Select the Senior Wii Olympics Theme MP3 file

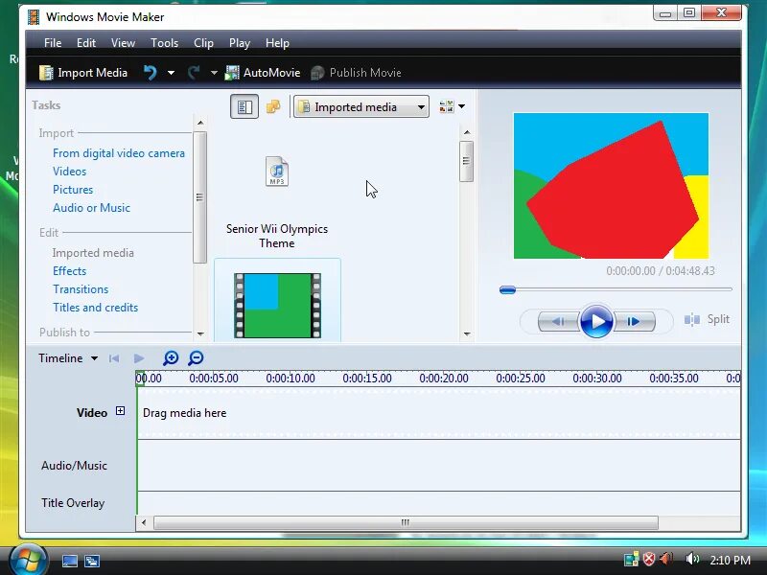coord(277,201)
